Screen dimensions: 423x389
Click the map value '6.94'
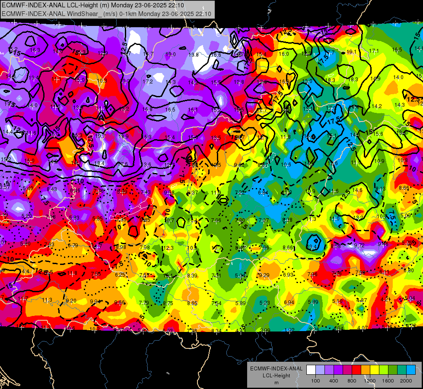[289, 302]
